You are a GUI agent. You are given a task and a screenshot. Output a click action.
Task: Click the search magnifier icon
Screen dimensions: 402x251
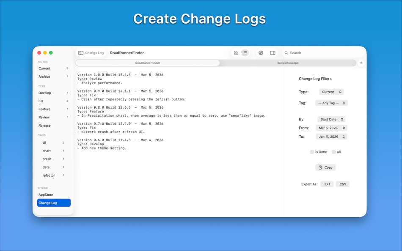[287, 52]
